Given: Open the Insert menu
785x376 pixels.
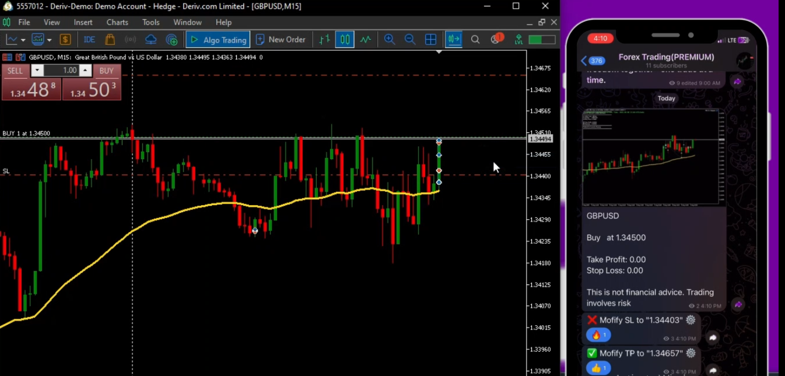Looking at the screenshot, I should (x=83, y=22).
